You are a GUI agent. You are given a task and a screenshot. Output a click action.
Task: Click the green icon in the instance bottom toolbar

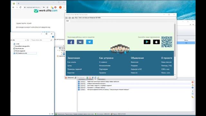[87, 78]
